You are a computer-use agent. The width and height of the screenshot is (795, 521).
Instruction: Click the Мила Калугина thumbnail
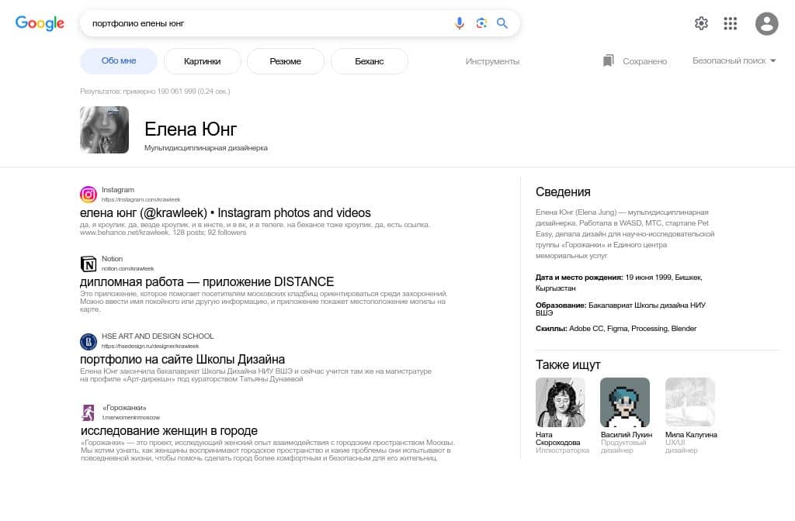click(689, 402)
